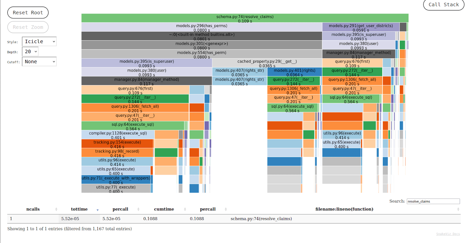Select the green schema.py:74(resolve_claims) root bar in the chart
Screen dimensions: 467x243
point(245,18)
